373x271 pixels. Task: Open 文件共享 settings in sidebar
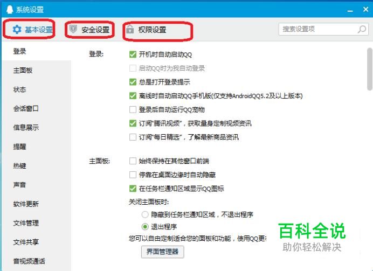pyautogui.click(x=26, y=242)
